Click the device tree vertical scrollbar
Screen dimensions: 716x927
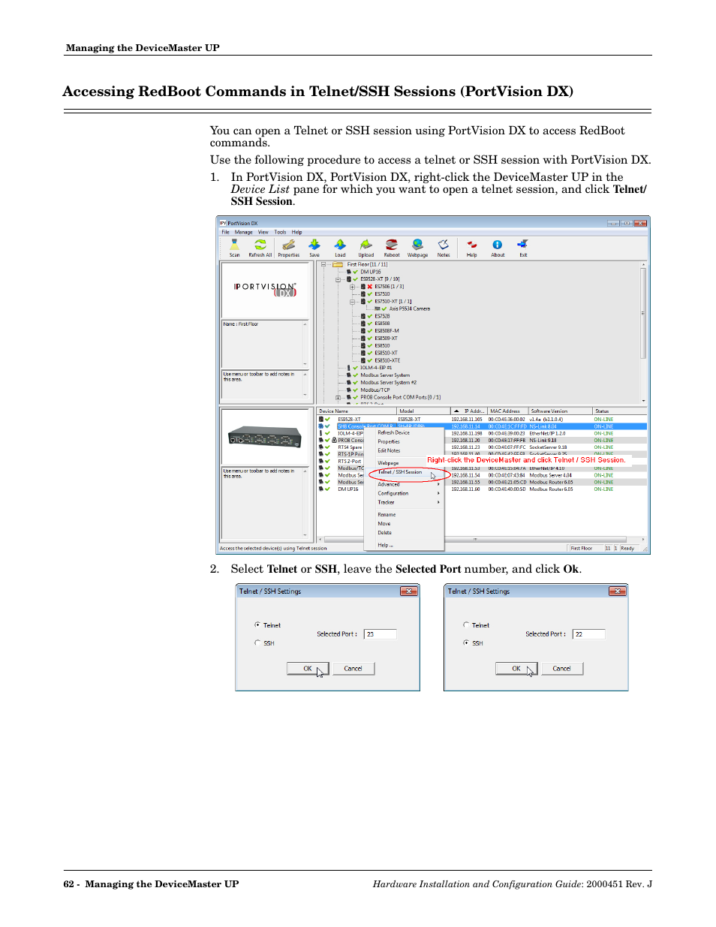click(643, 333)
